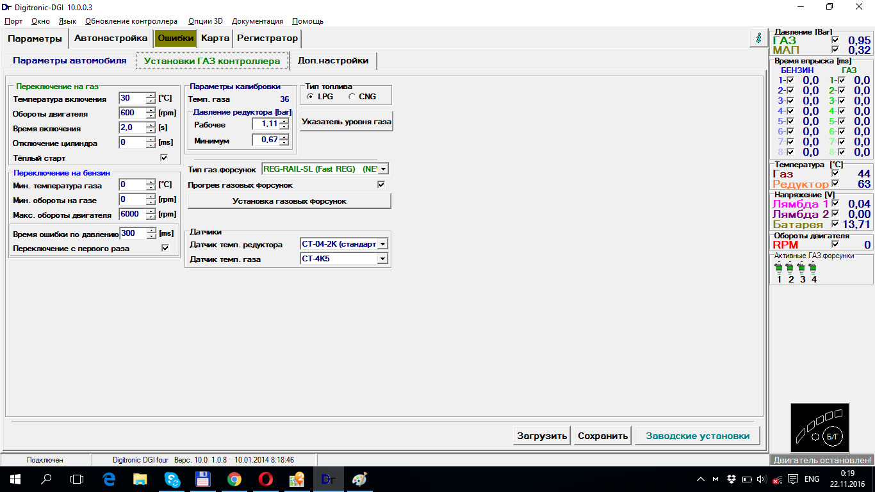Open Skype from the taskbar
Image resolution: width=875 pixels, height=492 pixels.
[172, 479]
